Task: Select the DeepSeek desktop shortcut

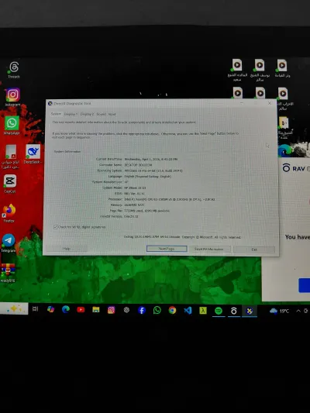Action: point(33,154)
